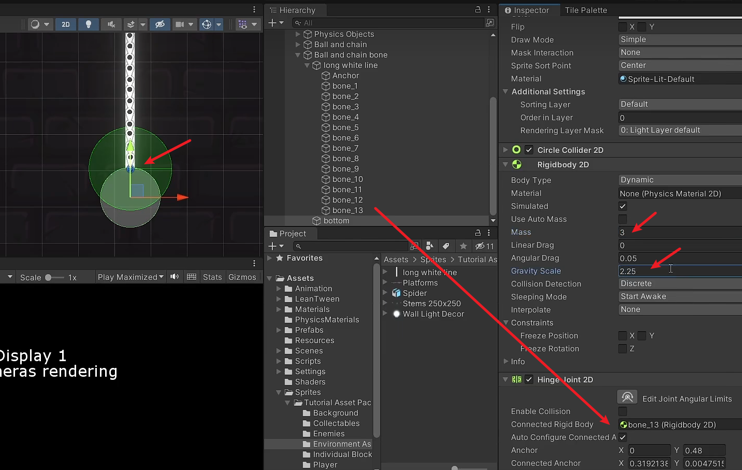Click the Edit Joint Angular Limits button

coord(627,397)
